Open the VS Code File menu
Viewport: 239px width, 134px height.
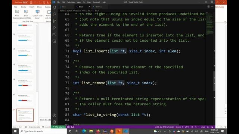click(x=58, y=2)
